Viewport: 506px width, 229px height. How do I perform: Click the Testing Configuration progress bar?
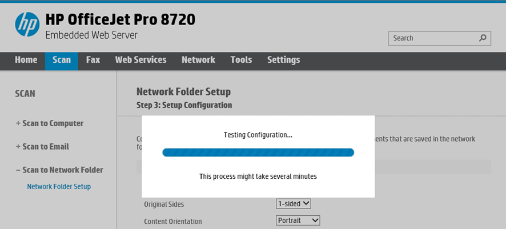coord(258,152)
